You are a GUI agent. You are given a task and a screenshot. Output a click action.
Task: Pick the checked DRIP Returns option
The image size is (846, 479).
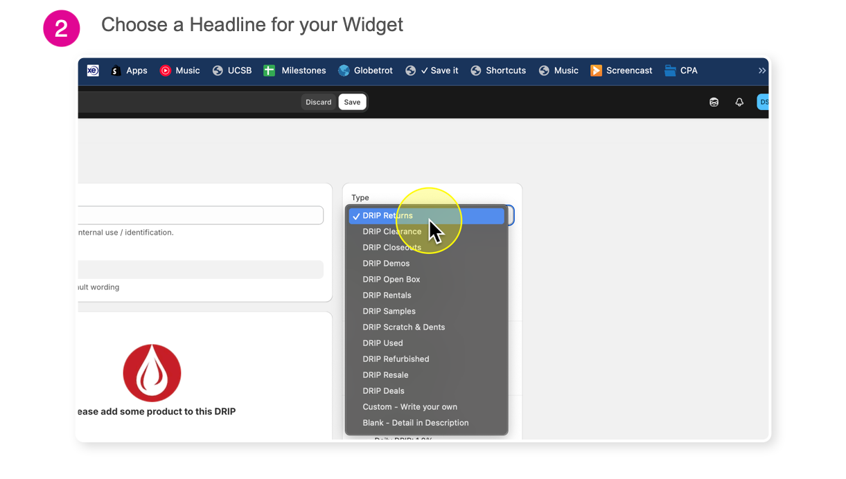click(426, 216)
